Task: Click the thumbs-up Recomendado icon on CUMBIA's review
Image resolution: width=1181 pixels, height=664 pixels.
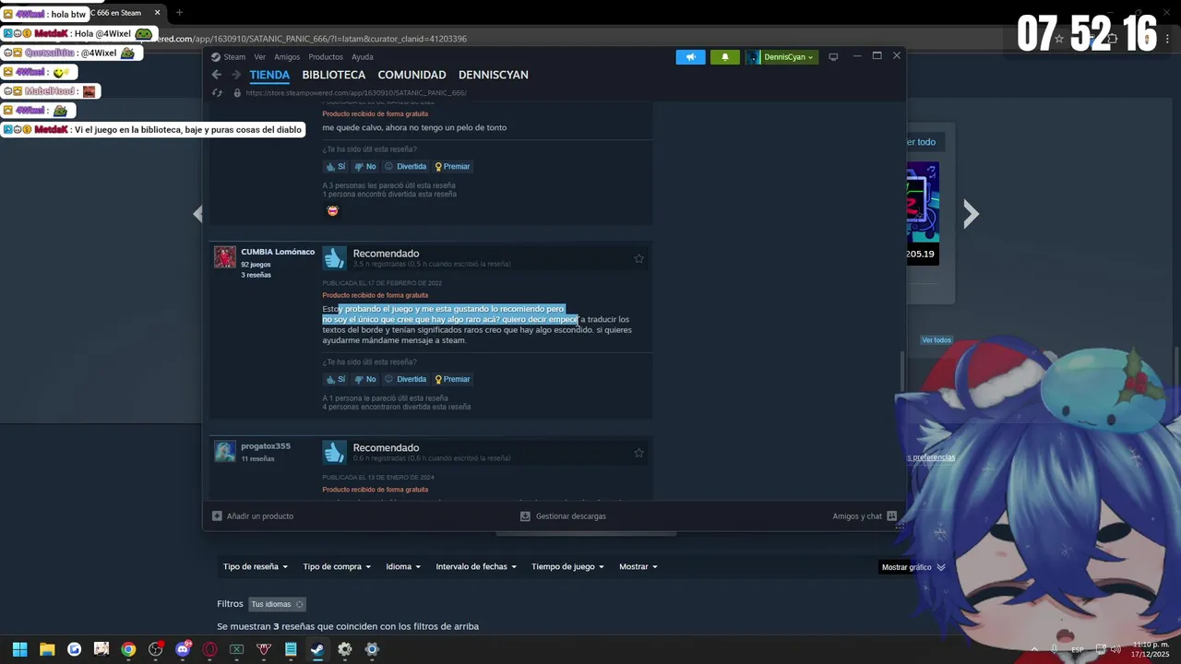Action: (334, 257)
